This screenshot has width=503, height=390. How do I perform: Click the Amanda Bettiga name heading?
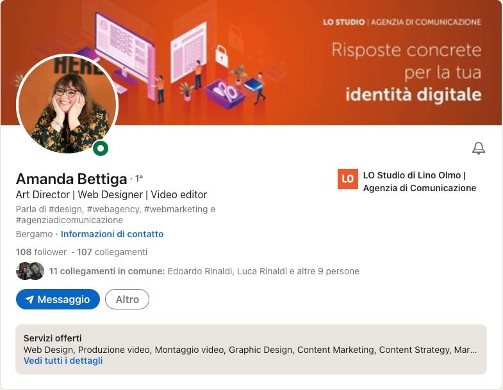72,179
